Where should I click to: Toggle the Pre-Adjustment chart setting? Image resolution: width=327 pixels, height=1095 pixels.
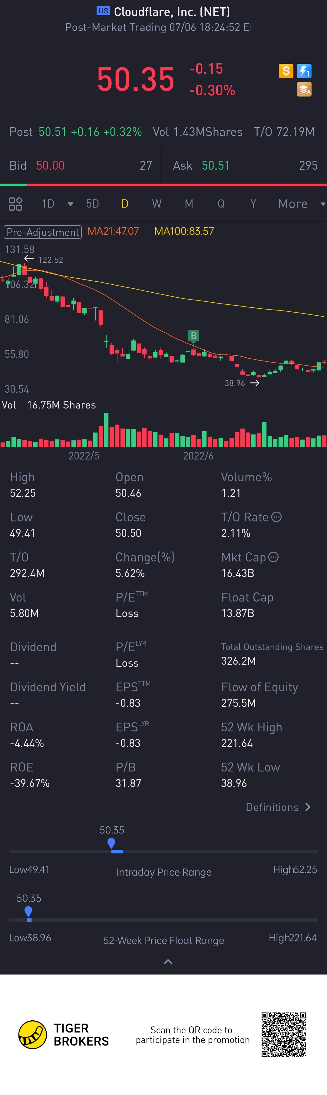click(x=42, y=232)
